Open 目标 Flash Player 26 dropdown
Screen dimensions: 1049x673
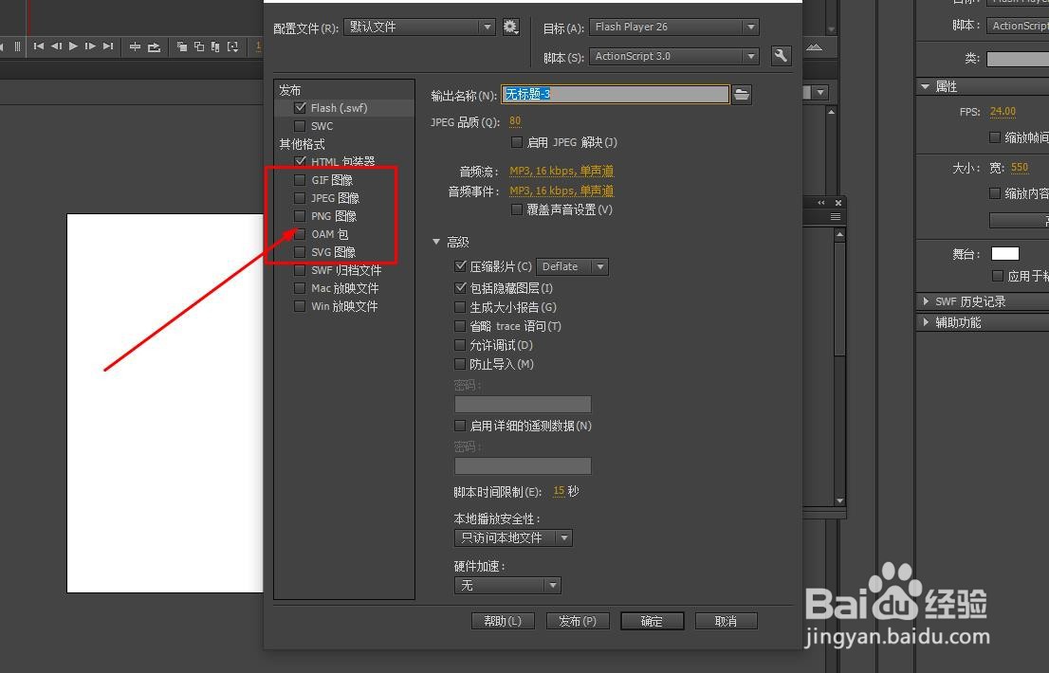(673, 27)
